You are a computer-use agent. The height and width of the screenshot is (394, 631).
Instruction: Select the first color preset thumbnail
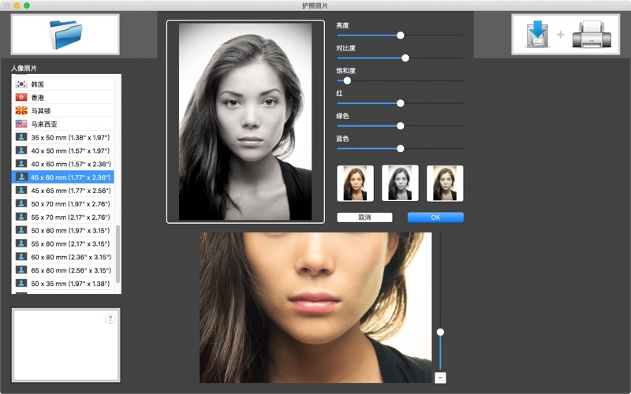[x=355, y=183]
